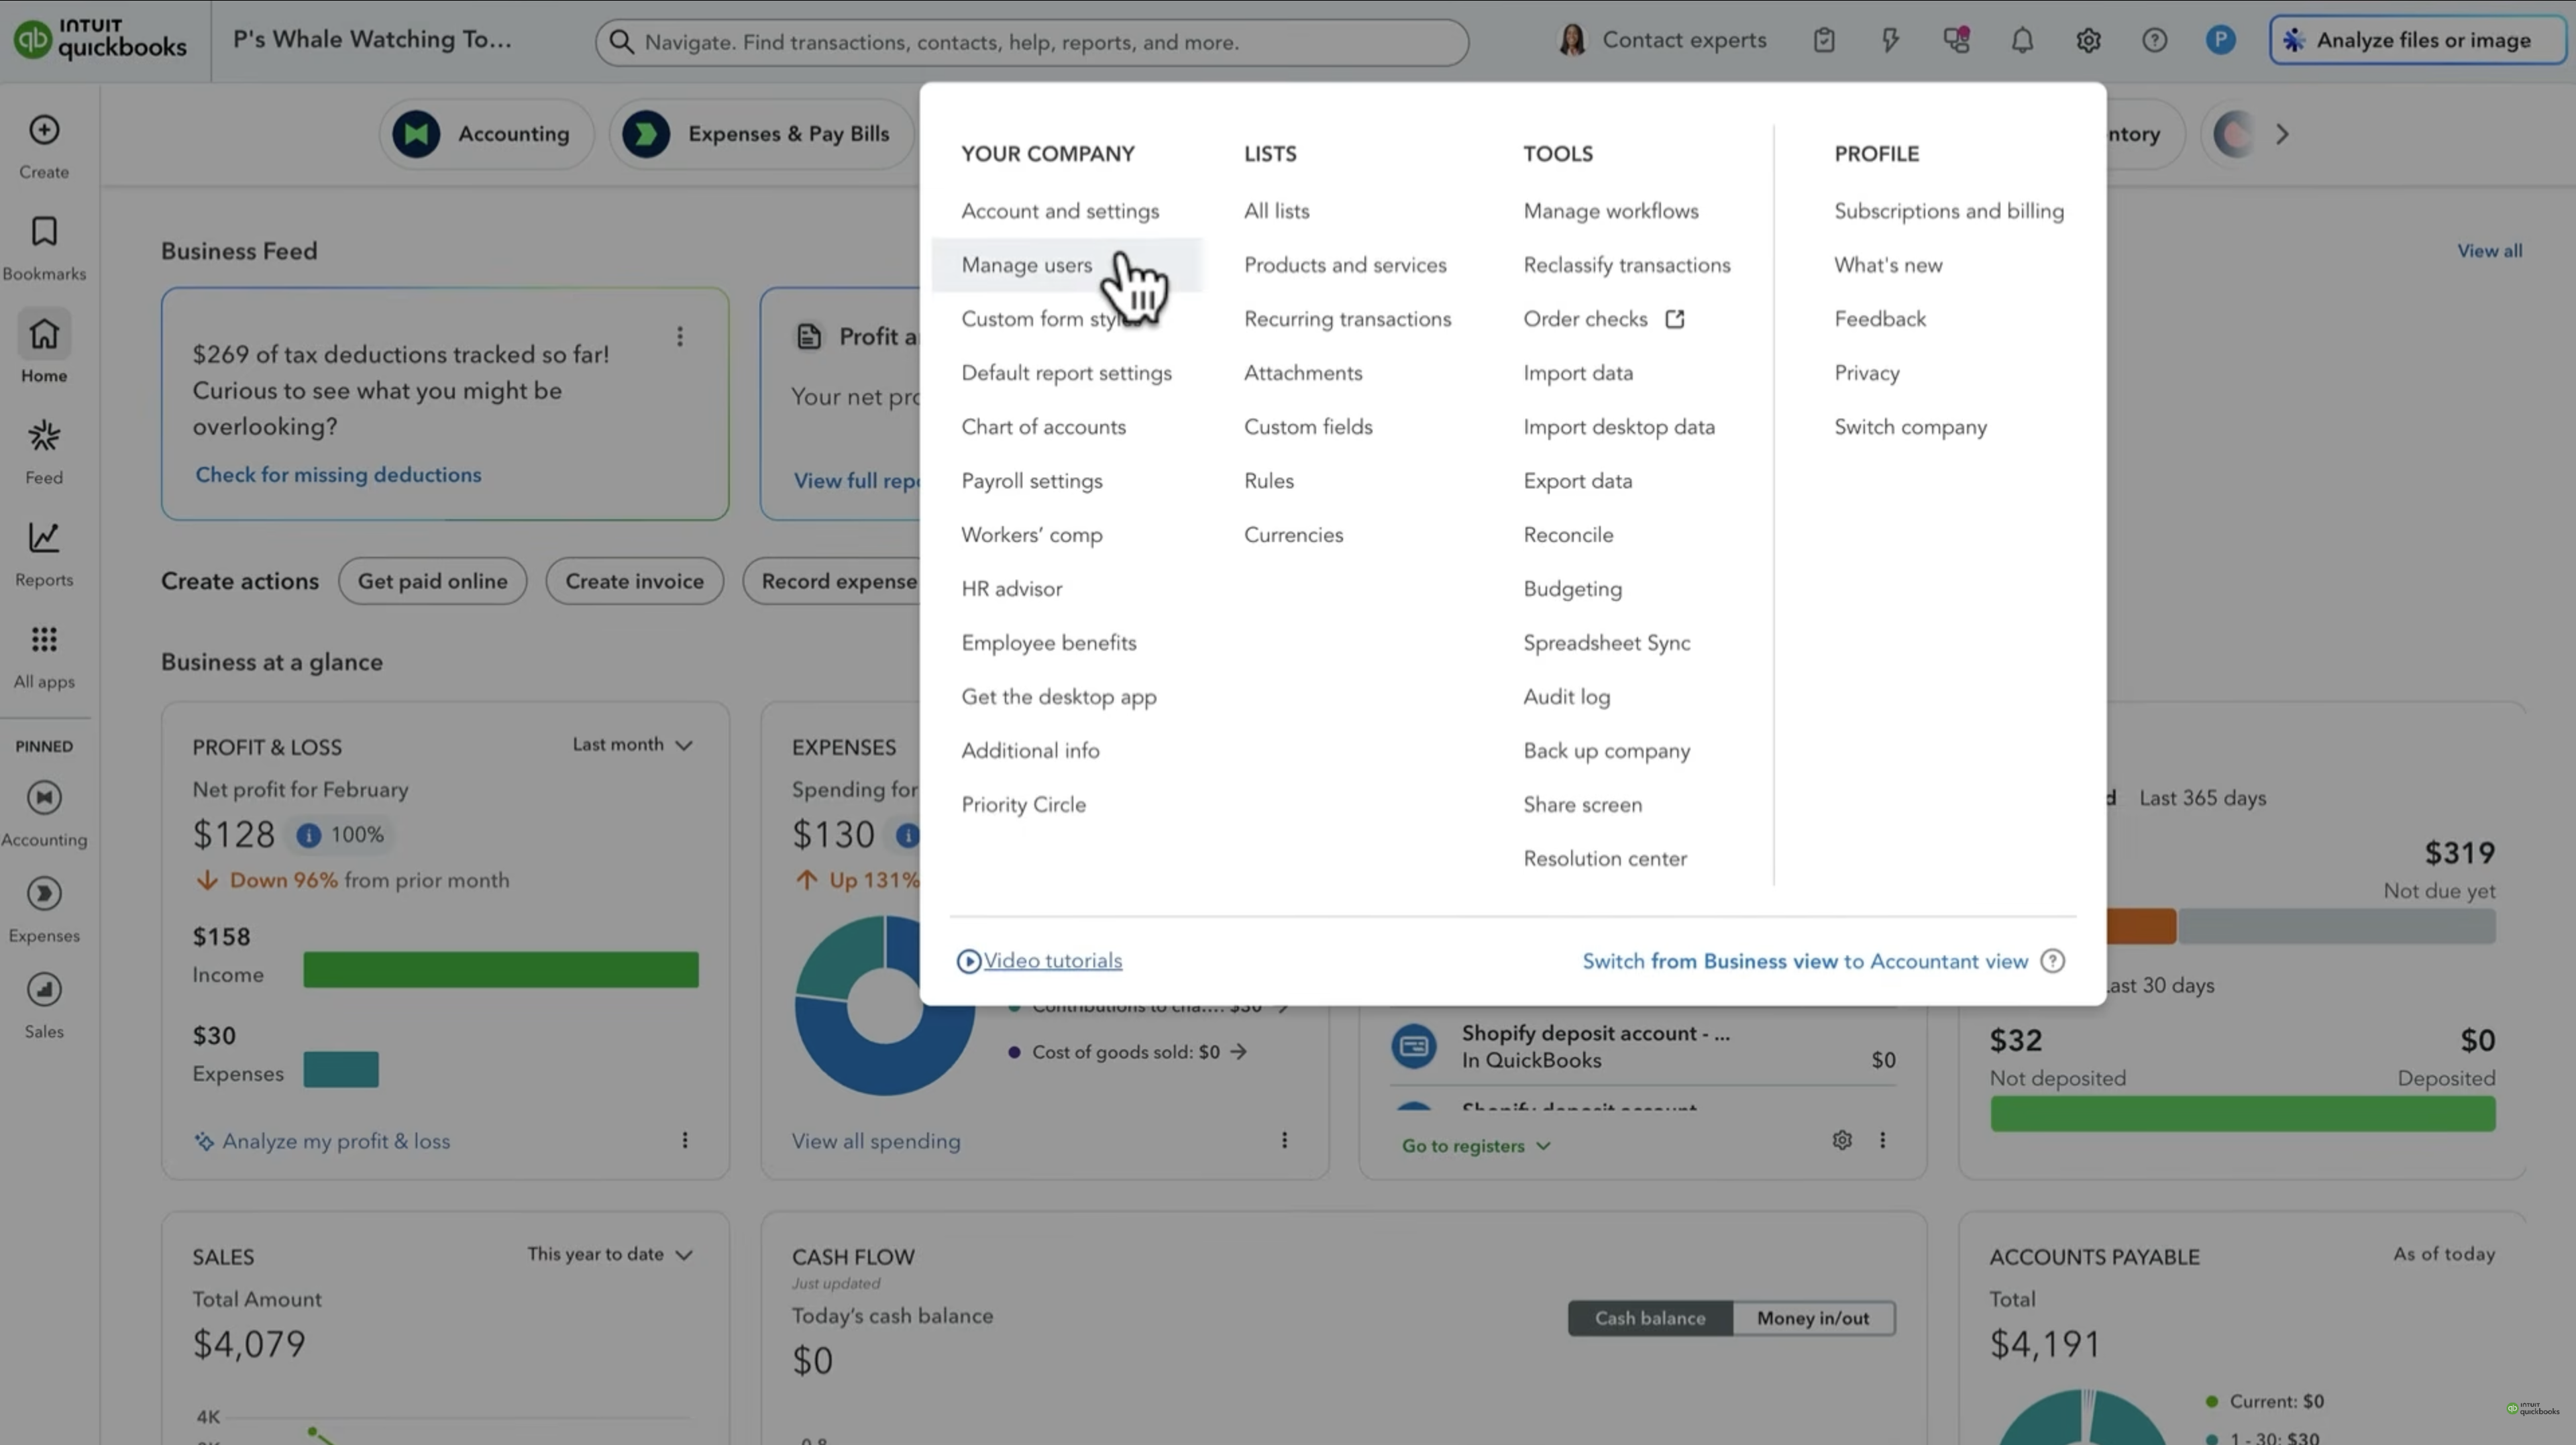Open Chart of accounts

click(x=1043, y=427)
